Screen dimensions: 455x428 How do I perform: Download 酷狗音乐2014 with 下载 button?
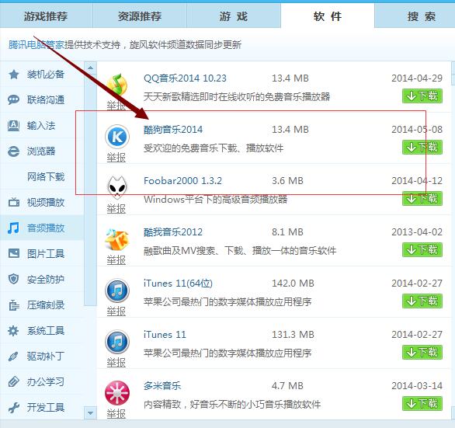pyautogui.click(x=422, y=148)
